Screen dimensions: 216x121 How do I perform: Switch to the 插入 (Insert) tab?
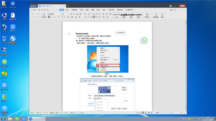[67, 10]
